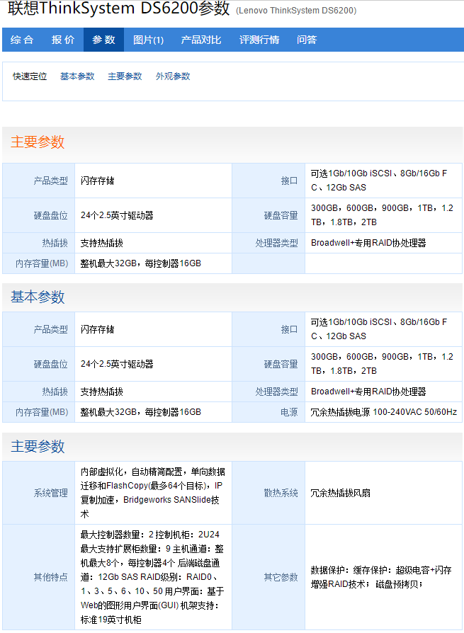
Task: Select the 参数 tab
Action: coord(104,40)
